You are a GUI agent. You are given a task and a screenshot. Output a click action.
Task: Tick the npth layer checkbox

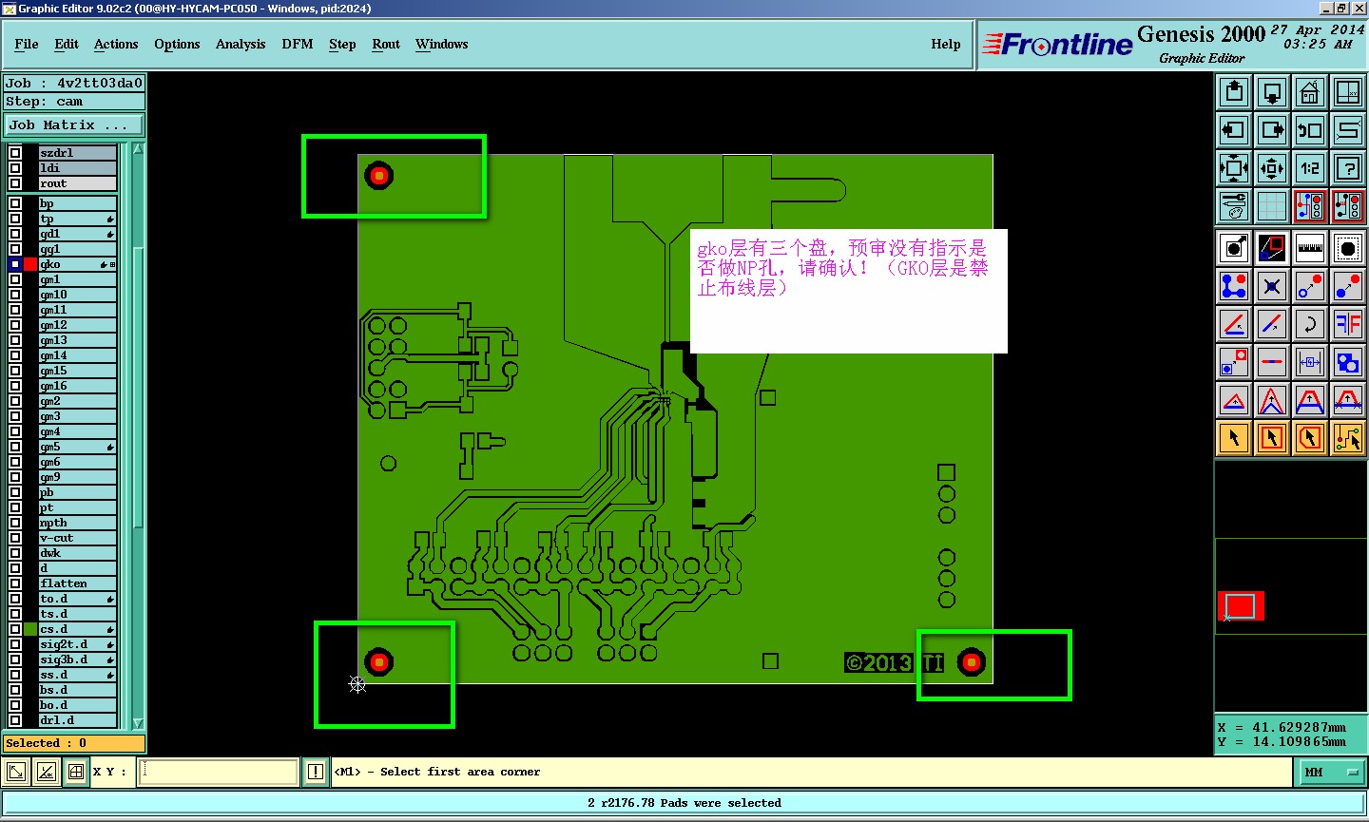point(15,523)
